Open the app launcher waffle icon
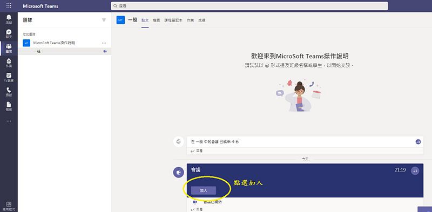Image resolution: width=432 pixels, height=212 pixels. tap(9, 6)
